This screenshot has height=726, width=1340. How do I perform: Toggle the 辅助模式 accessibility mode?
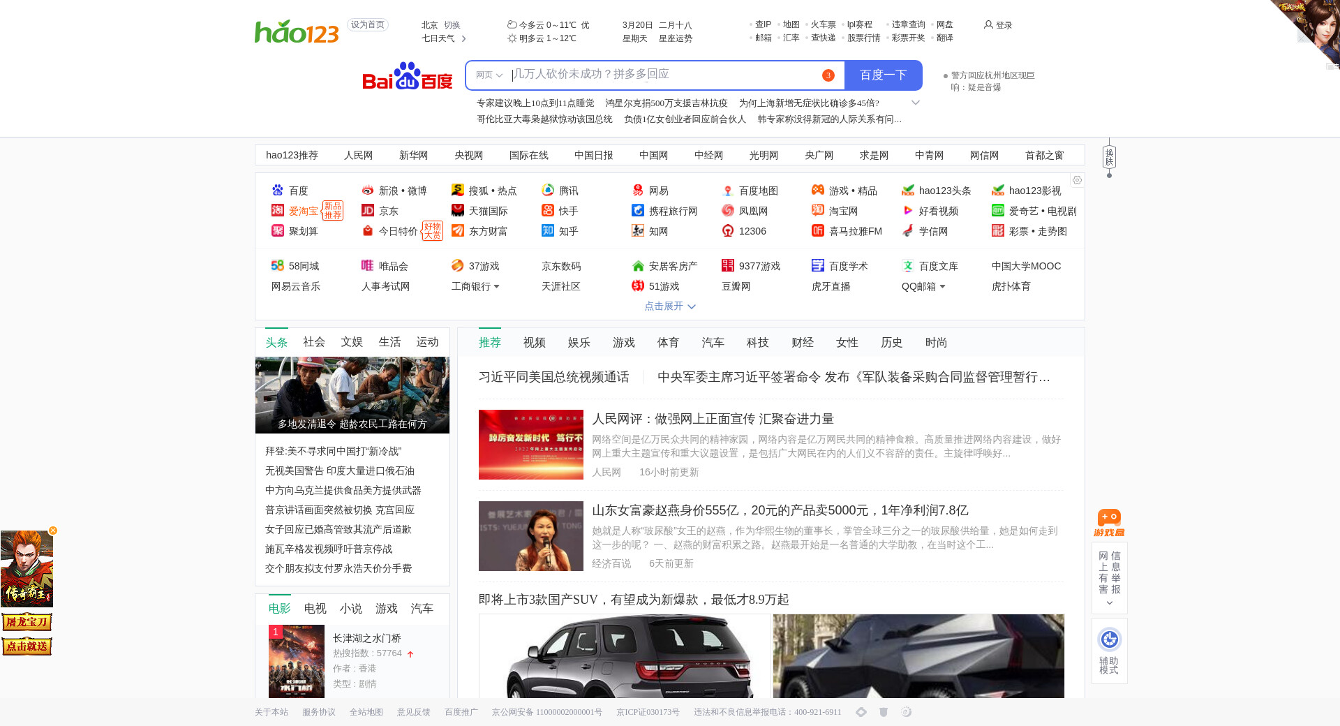coord(1109,650)
